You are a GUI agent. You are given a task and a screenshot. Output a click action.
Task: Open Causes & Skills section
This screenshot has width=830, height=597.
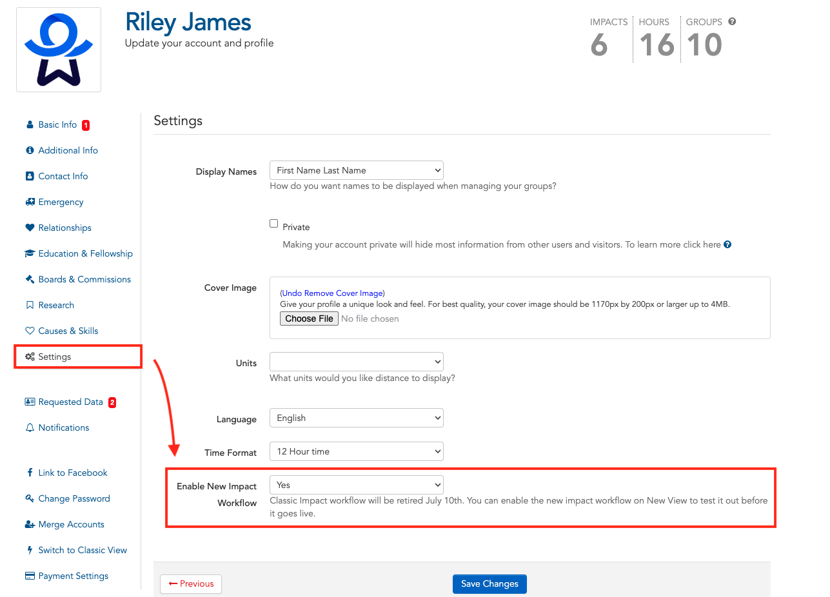point(68,331)
